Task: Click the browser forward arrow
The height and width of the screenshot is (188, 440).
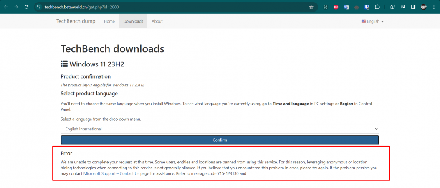Action: pos(16,7)
